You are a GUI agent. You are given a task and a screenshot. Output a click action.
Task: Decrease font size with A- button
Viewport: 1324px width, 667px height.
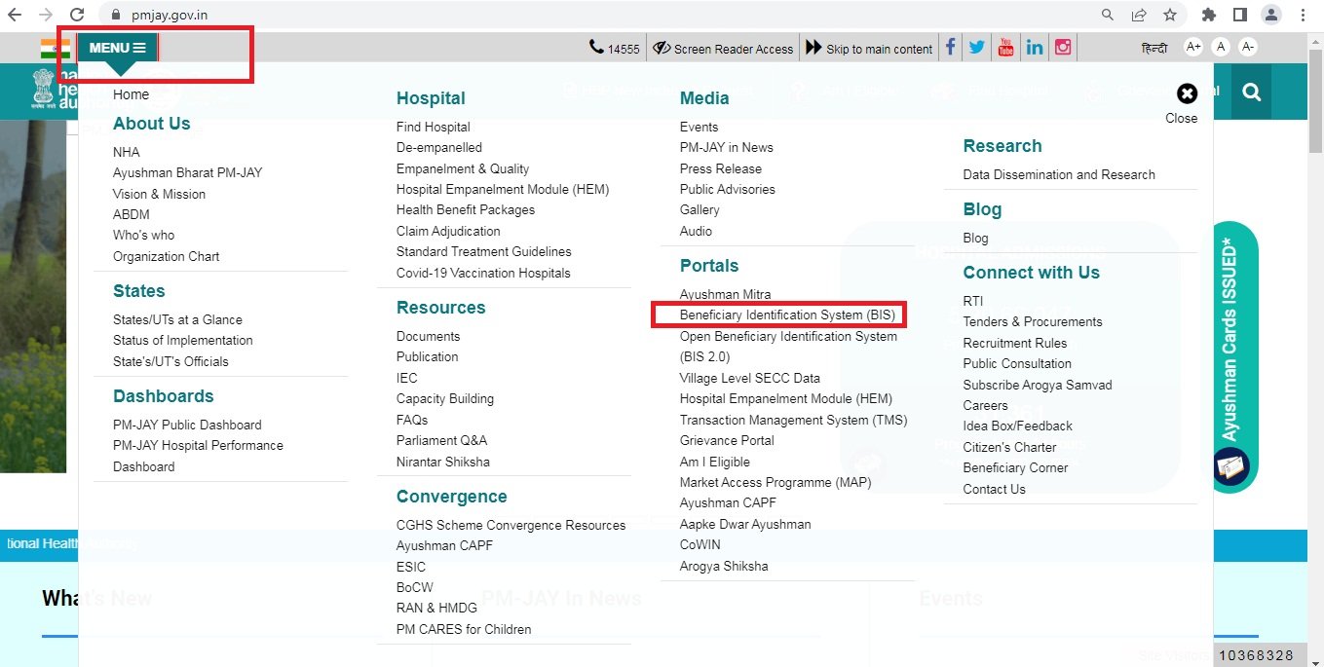point(1248,47)
